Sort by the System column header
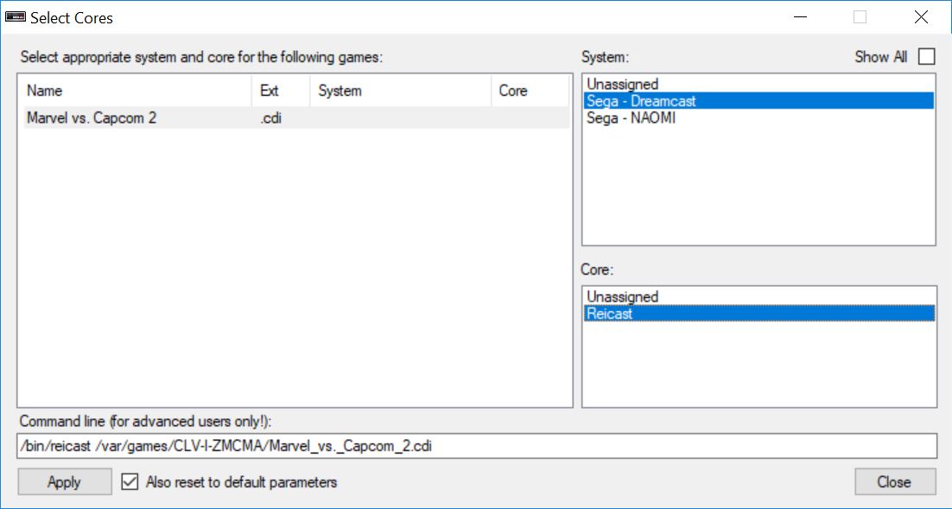The image size is (952, 509). click(400, 91)
